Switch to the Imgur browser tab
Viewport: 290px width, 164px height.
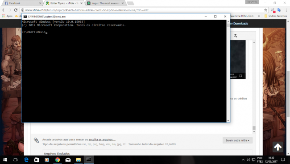pyautogui.click(x=105, y=3)
